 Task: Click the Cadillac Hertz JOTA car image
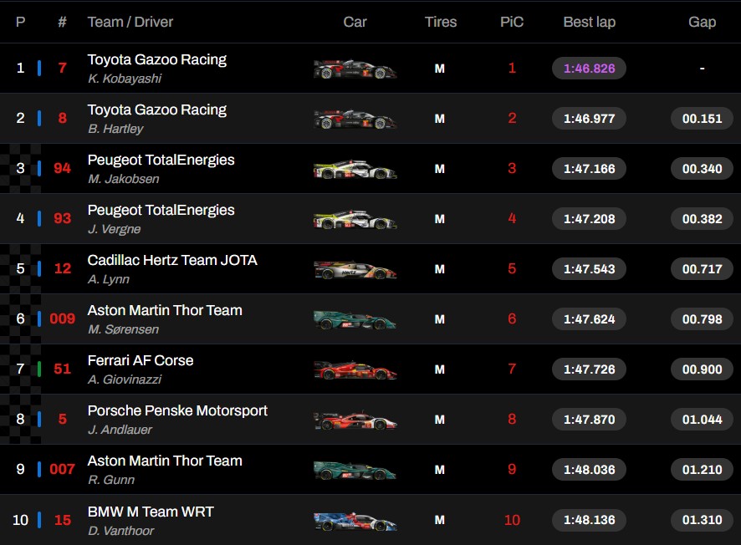(355, 270)
